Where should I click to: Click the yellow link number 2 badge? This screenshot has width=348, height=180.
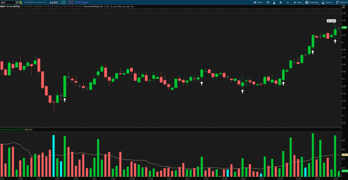click(x=21, y=2)
